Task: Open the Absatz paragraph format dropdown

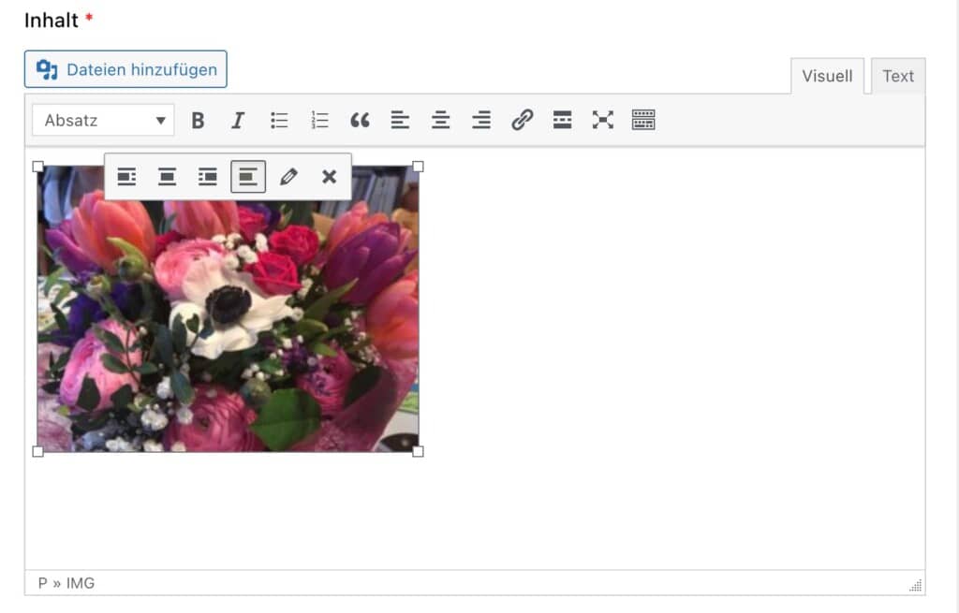Action: (103, 121)
